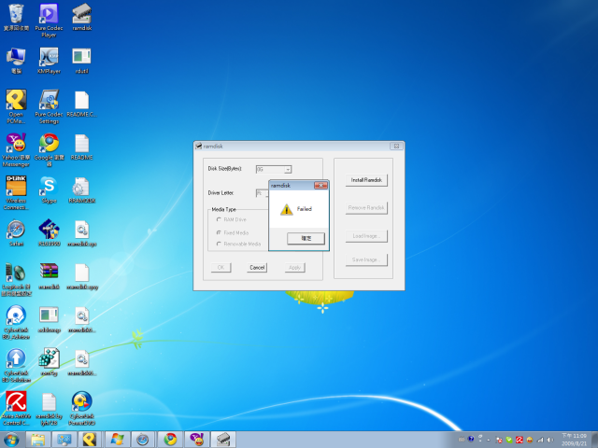The height and width of the screenshot is (448, 598).
Task: Click the Install Ramdisk button
Action: tap(366, 180)
